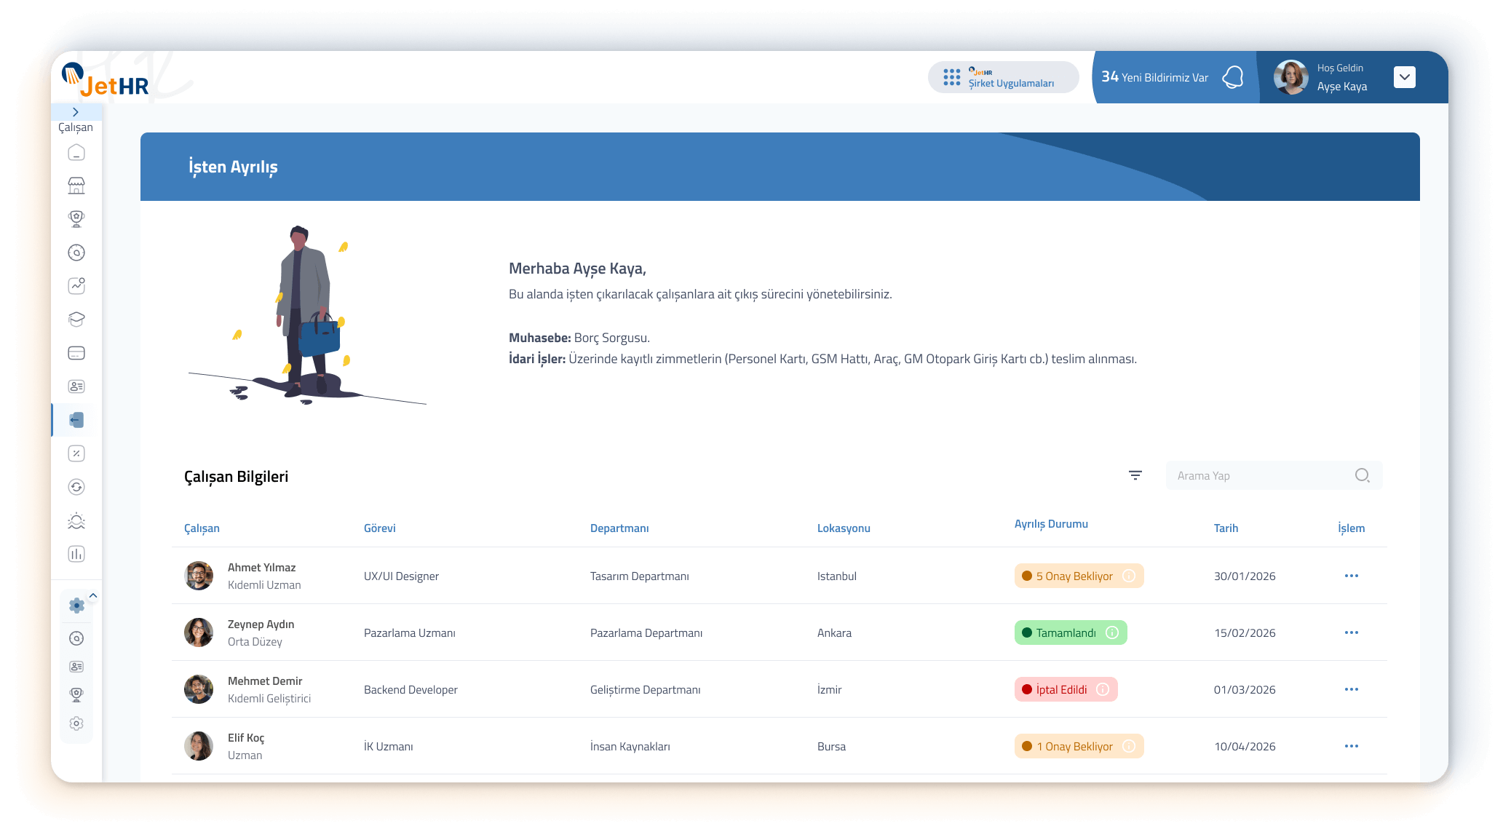Collapse the settings group in sidebar
This screenshot has height=837, width=1503.
coord(93,595)
